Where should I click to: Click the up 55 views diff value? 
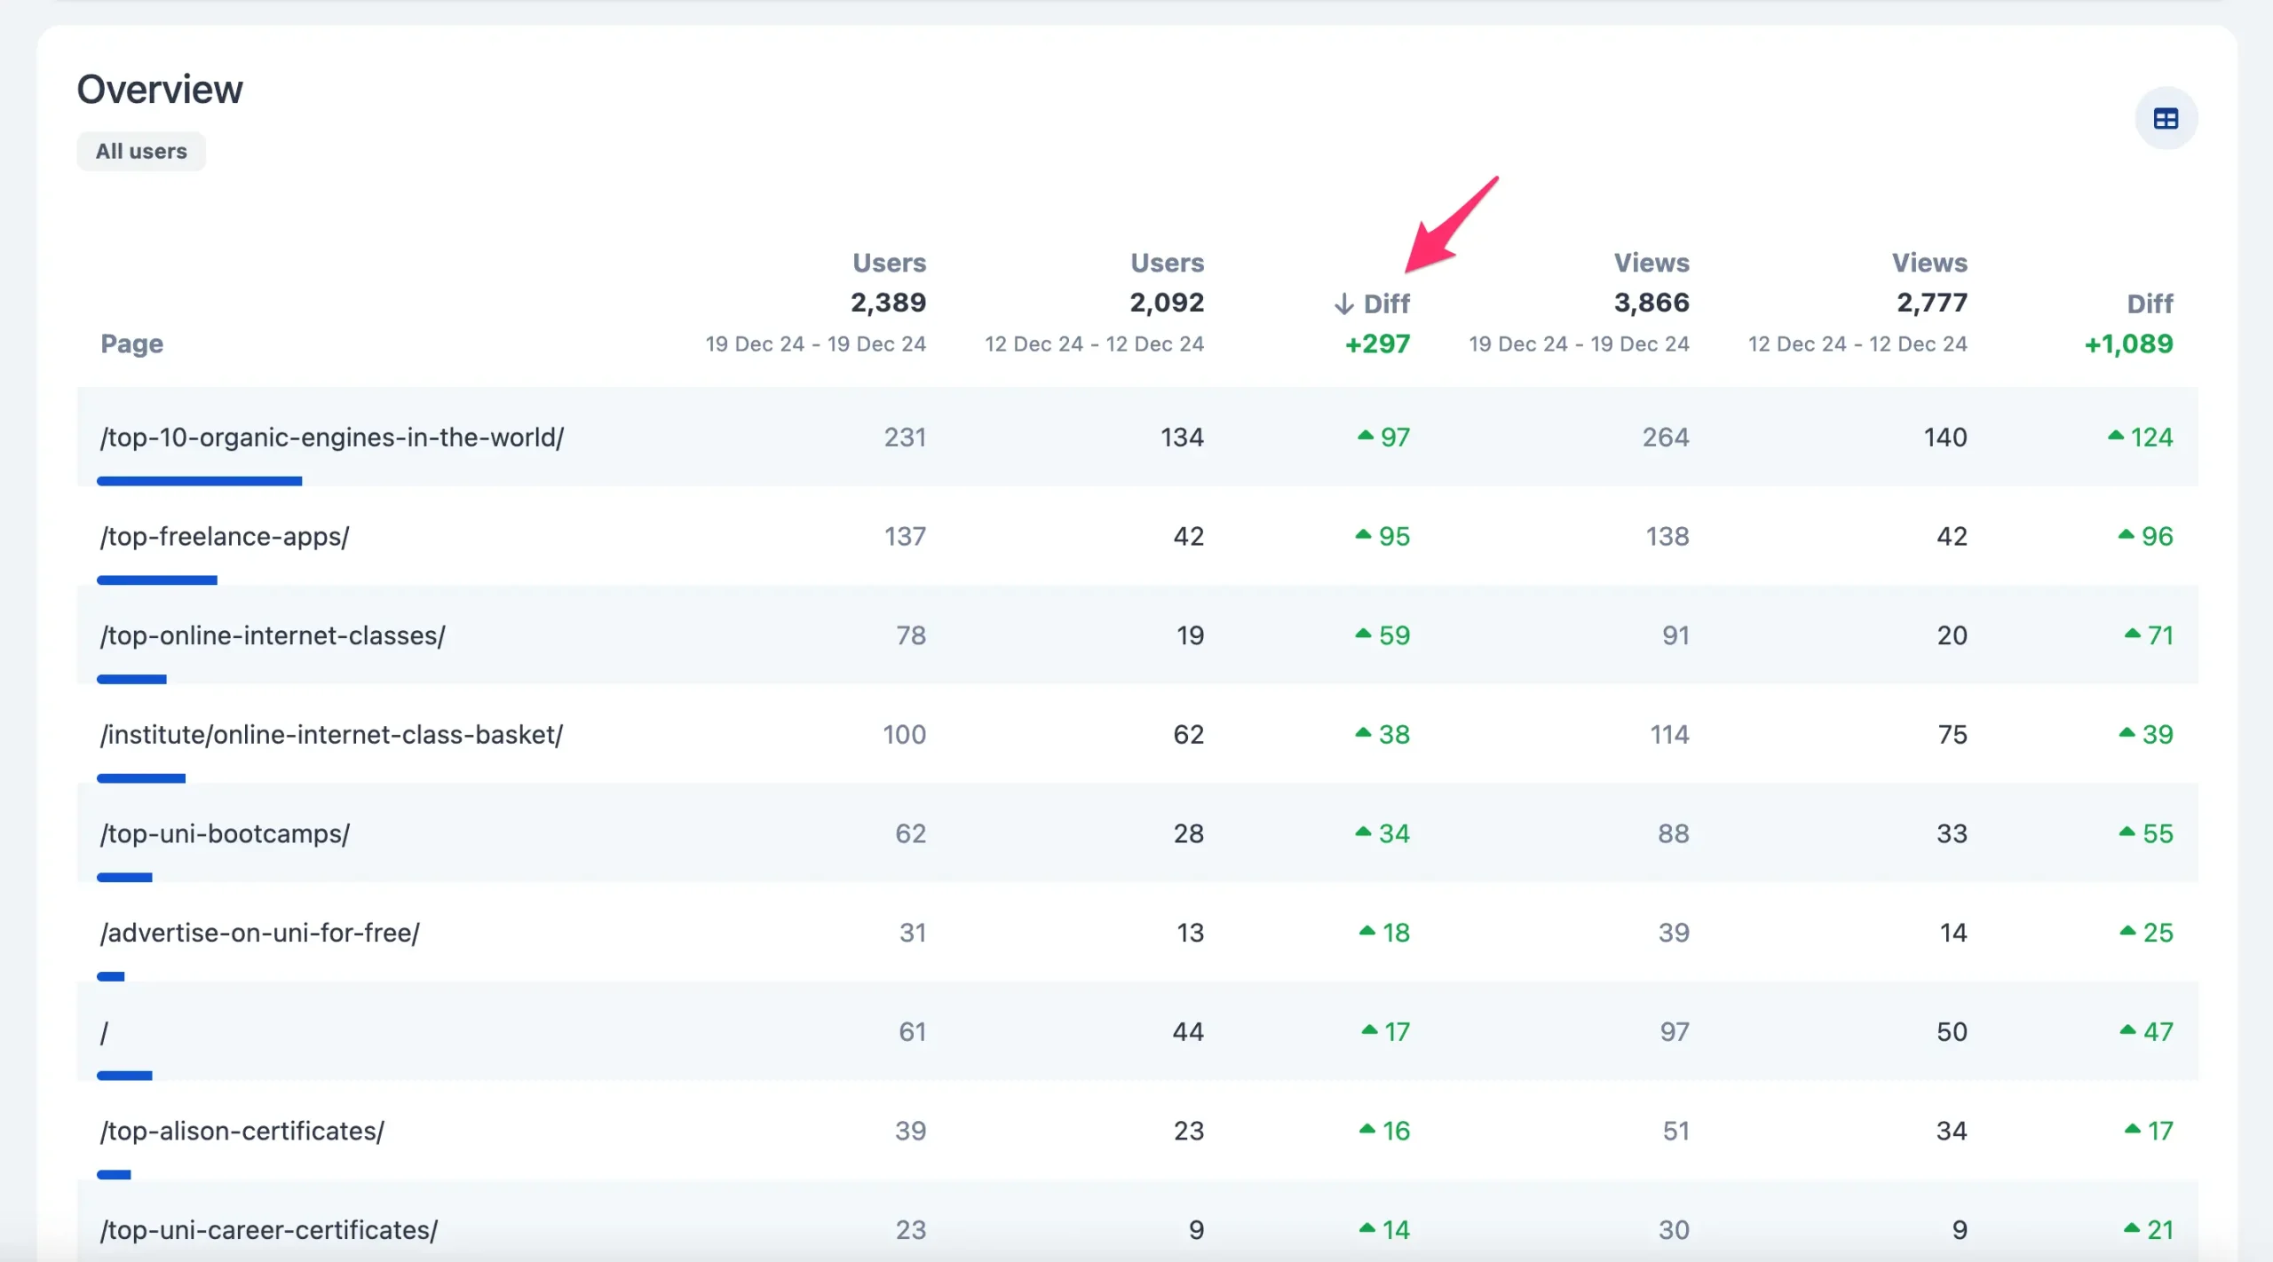(x=2146, y=833)
